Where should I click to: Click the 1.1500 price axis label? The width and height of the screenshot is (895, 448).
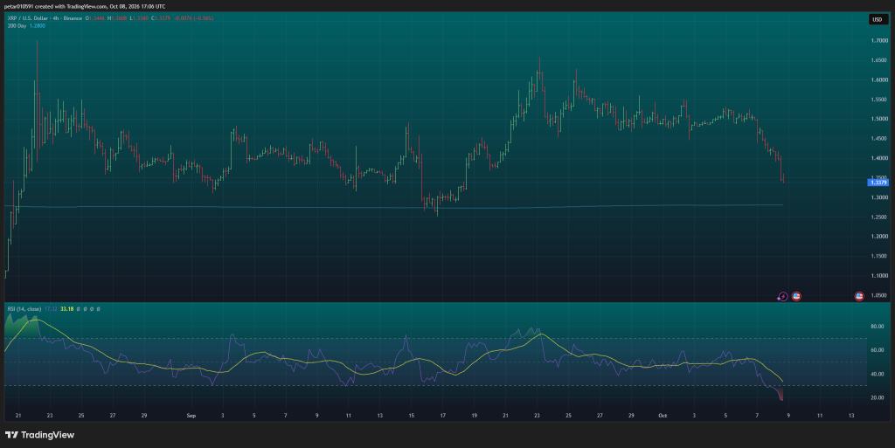(879, 257)
